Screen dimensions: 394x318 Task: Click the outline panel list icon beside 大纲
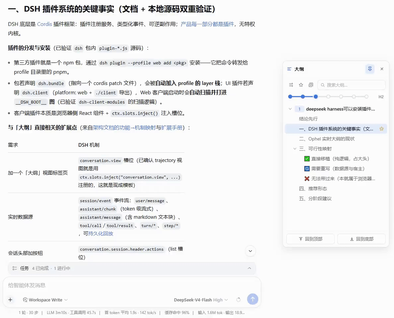[289, 69]
